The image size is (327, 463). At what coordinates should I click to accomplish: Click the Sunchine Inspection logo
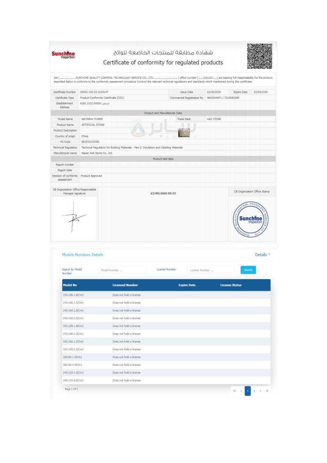[x=63, y=55]
